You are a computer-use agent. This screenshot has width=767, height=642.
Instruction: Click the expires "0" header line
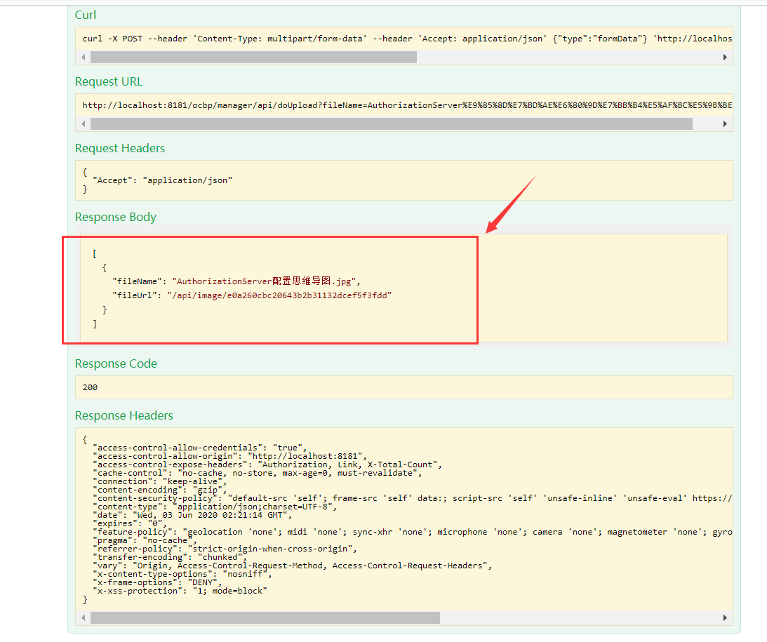130,523
